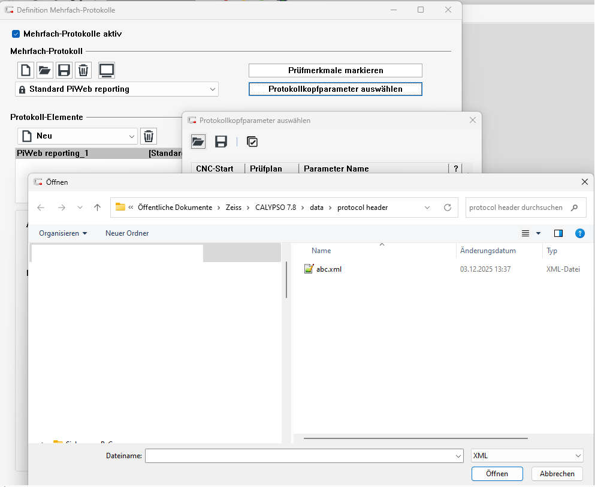Viewport: 595px width, 487px height.
Task: Click the open folder icon under Mehrfach-Protokoll
Action: [45, 71]
